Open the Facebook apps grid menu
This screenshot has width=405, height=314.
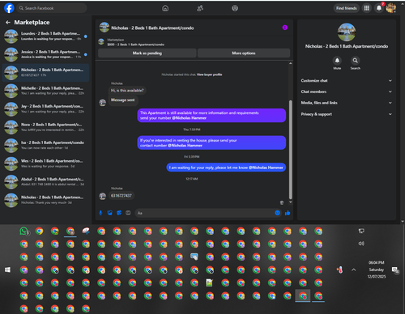[367, 8]
